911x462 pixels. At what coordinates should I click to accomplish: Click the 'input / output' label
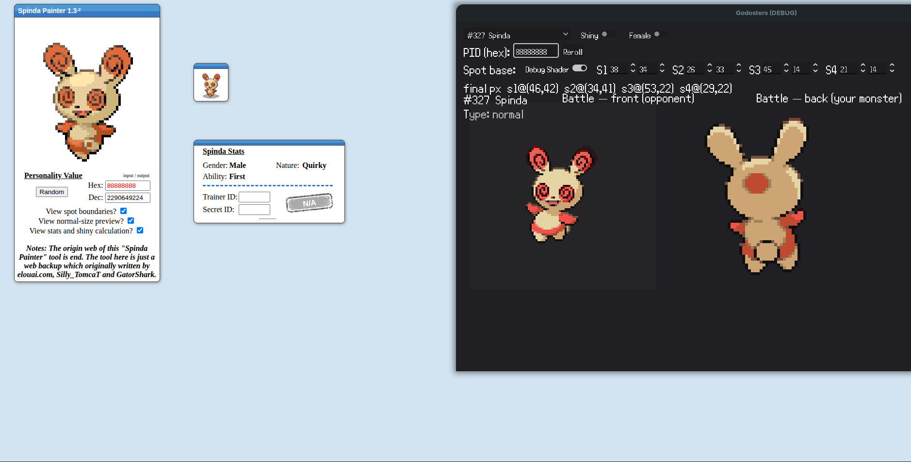click(136, 176)
